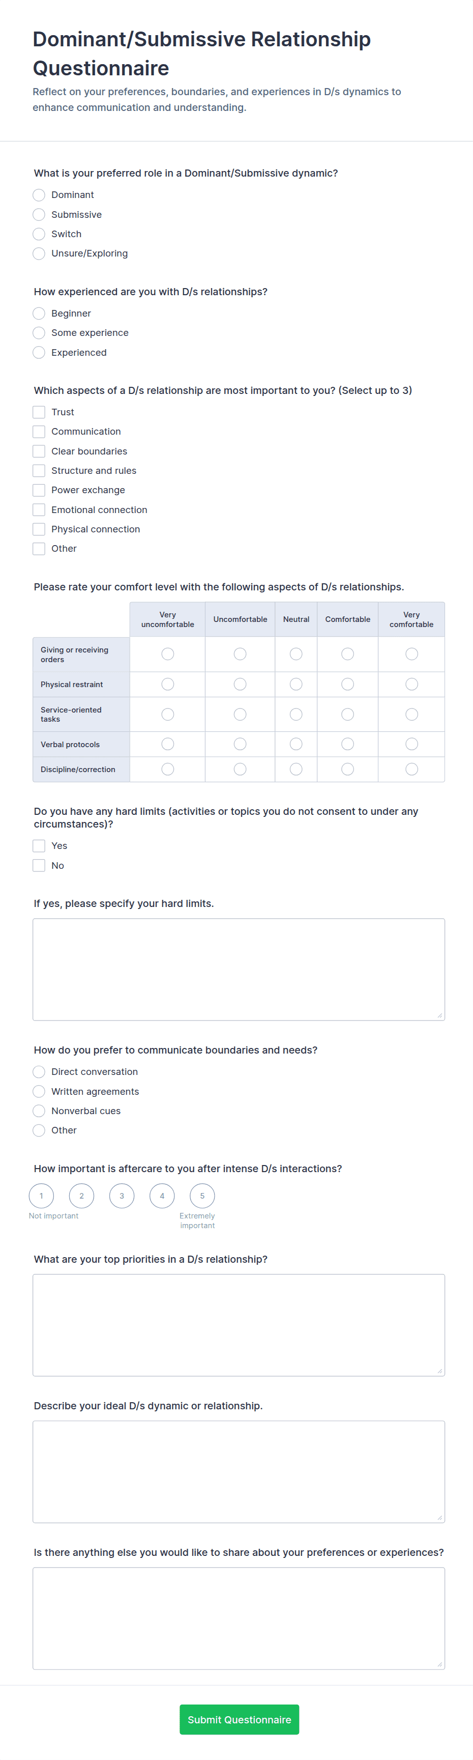Choose "Direct conversation" for communicating boundaries

click(x=39, y=1071)
